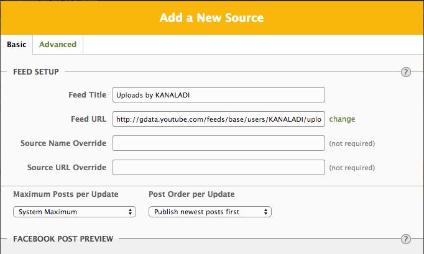Click the 'Source Name Override' label
The width and height of the screenshot is (424, 254).
click(x=63, y=143)
